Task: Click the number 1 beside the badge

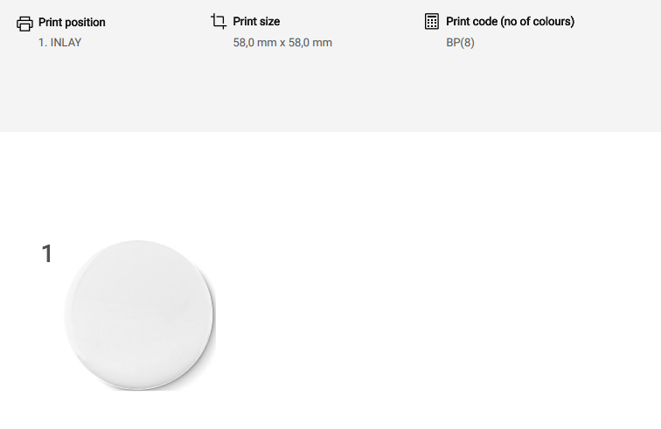Action: 47,254
